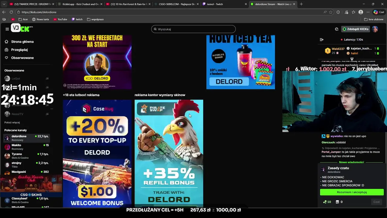Open the Copilot Czat button
The image size is (387, 218).
point(379,12)
